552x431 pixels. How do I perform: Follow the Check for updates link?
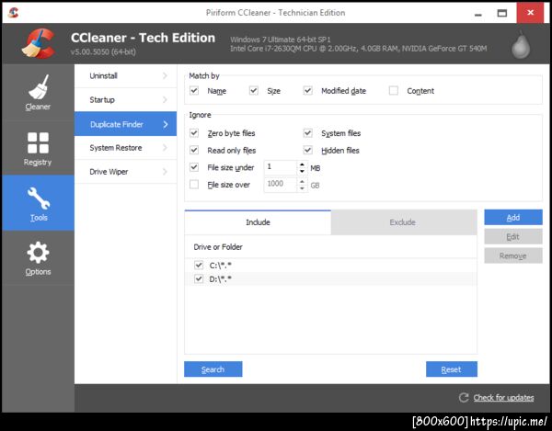click(503, 398)
